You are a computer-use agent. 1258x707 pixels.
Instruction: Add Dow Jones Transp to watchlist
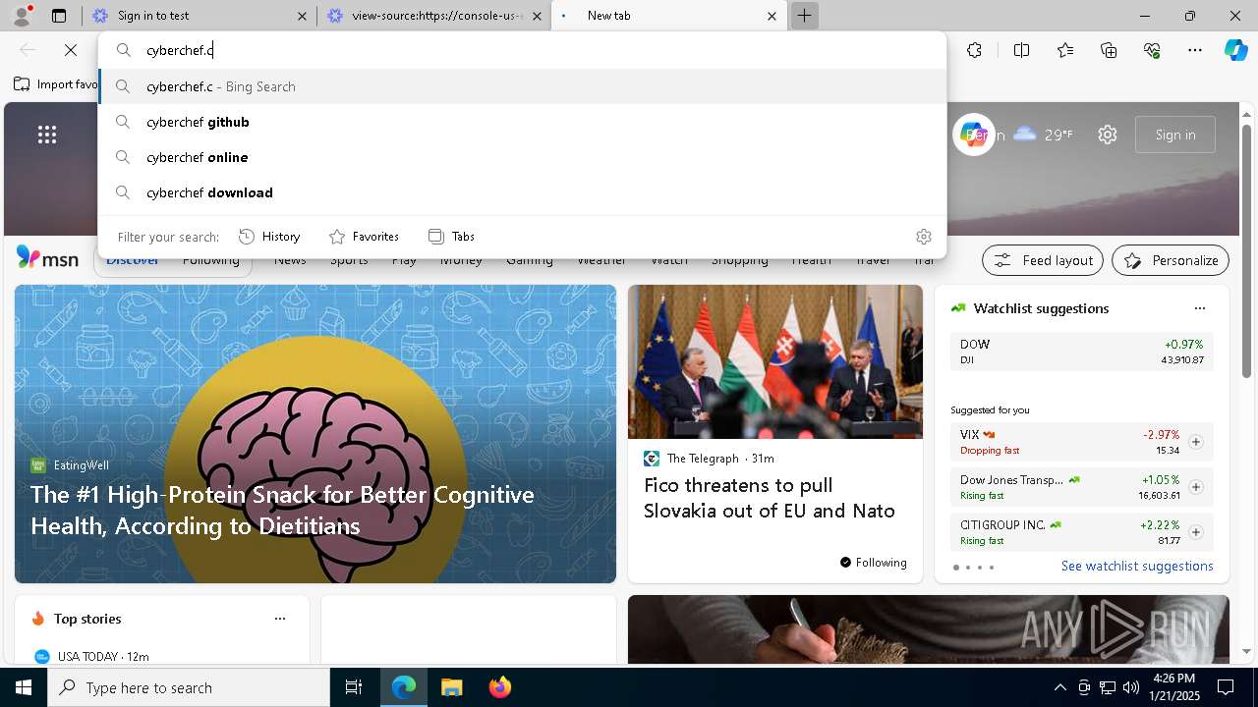point(1195,487)
